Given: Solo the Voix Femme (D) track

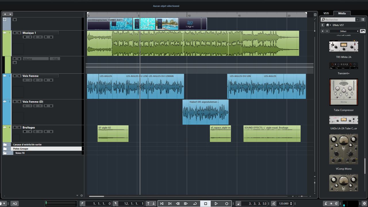Looking at the screenshot, I should (19, 102).
